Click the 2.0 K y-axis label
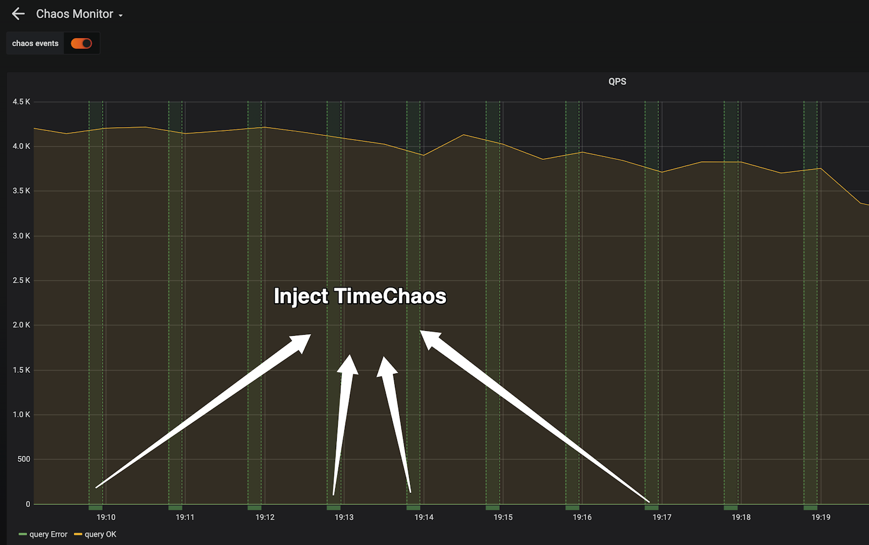Image resolution: width=869 pixels, height=545 pixels. 22,325
